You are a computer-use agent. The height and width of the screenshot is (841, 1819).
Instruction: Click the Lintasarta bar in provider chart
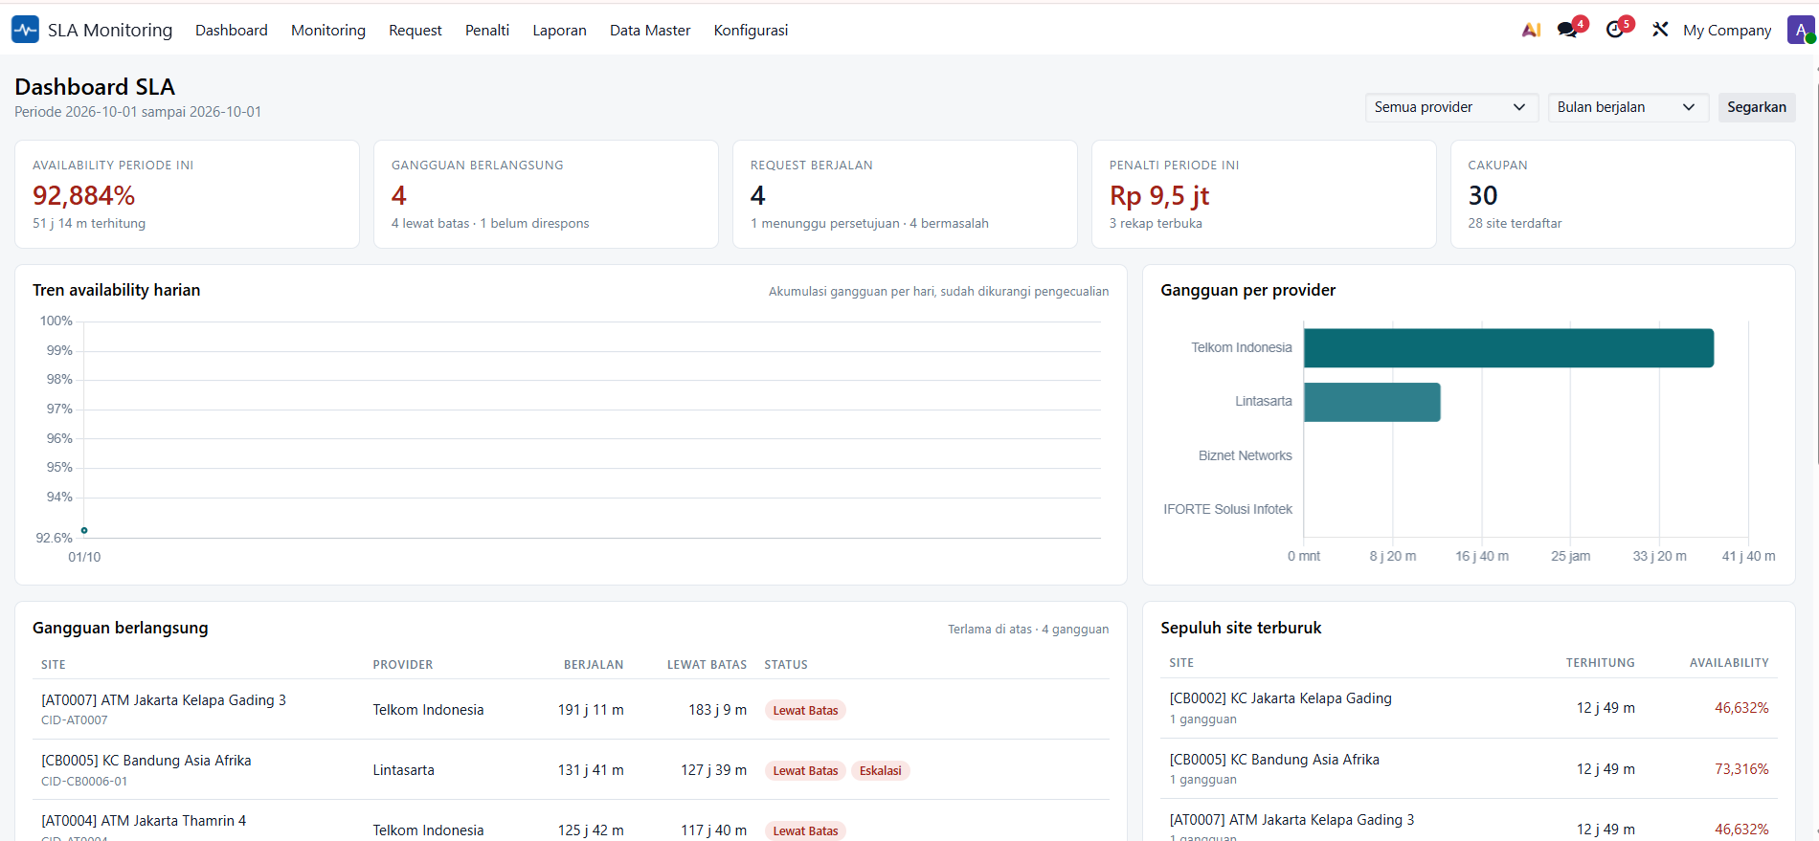(1372, 402)
